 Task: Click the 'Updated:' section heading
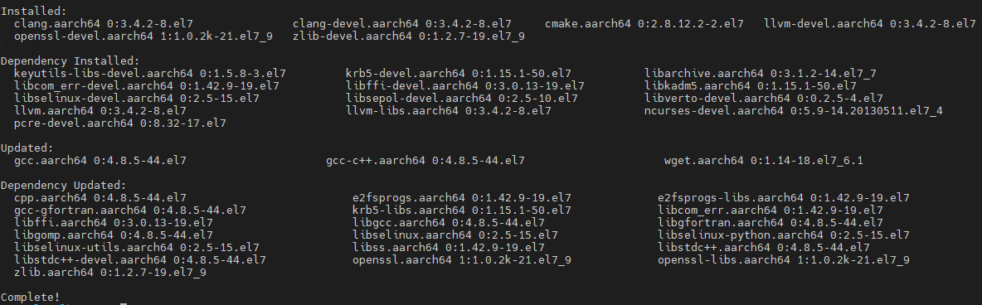click(x=27, y=148)
